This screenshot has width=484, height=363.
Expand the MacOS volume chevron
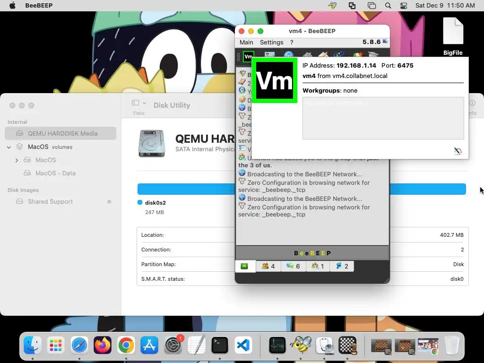(17, 160)
